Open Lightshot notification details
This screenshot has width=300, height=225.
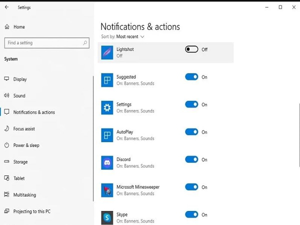coord(165,52)
